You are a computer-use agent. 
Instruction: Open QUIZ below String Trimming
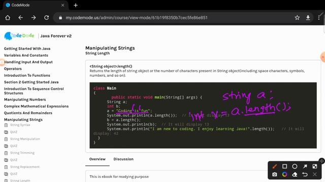tap(14, 160)
